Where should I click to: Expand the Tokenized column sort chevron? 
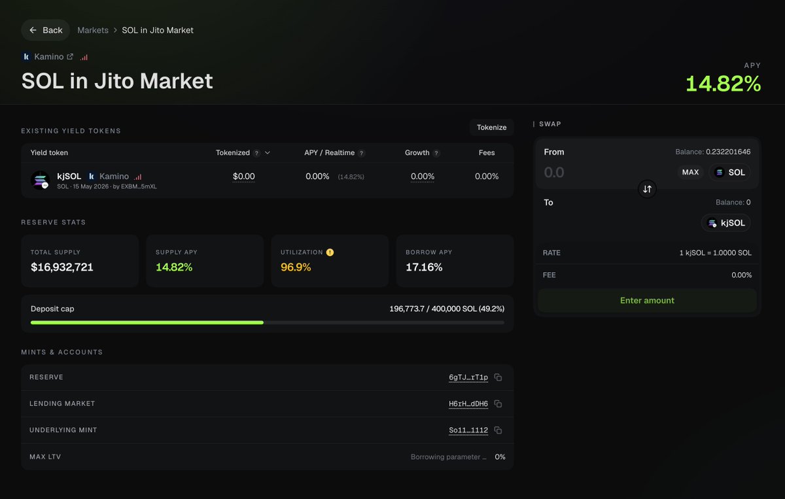tap(268, 153)
